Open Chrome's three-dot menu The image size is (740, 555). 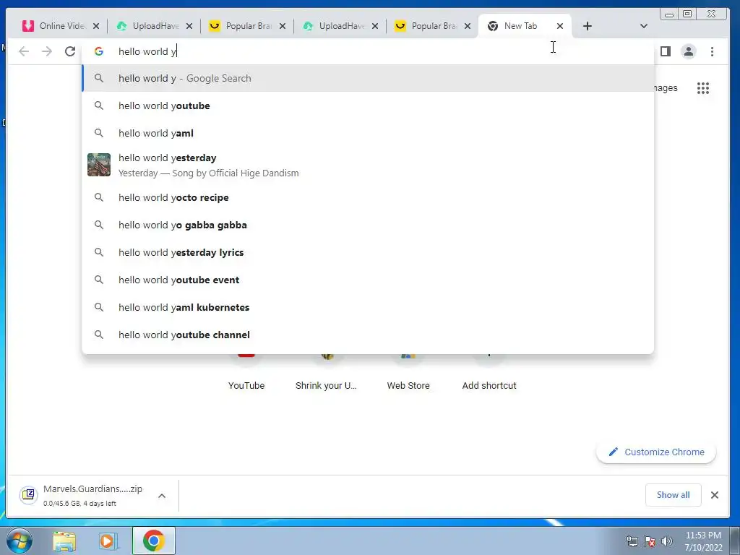(x=712, y=51)
